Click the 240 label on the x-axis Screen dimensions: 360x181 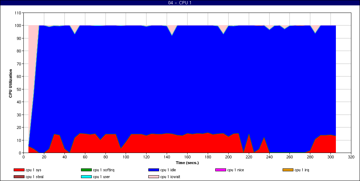tap(269, 157)
